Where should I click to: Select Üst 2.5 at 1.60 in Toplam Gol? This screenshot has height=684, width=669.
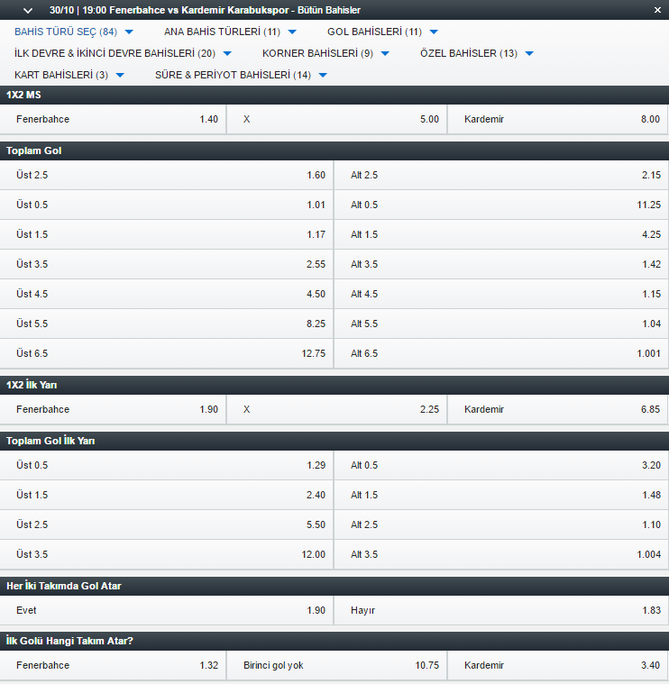click(x=167, y=175)
